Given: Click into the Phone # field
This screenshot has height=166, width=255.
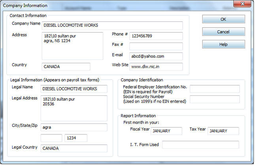Looking at the screenshot, I should [156, 36].
